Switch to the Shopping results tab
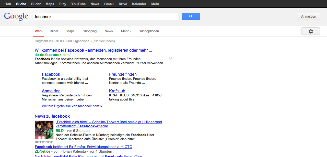The width and height of the screenshot is (327, 157). 90,31
